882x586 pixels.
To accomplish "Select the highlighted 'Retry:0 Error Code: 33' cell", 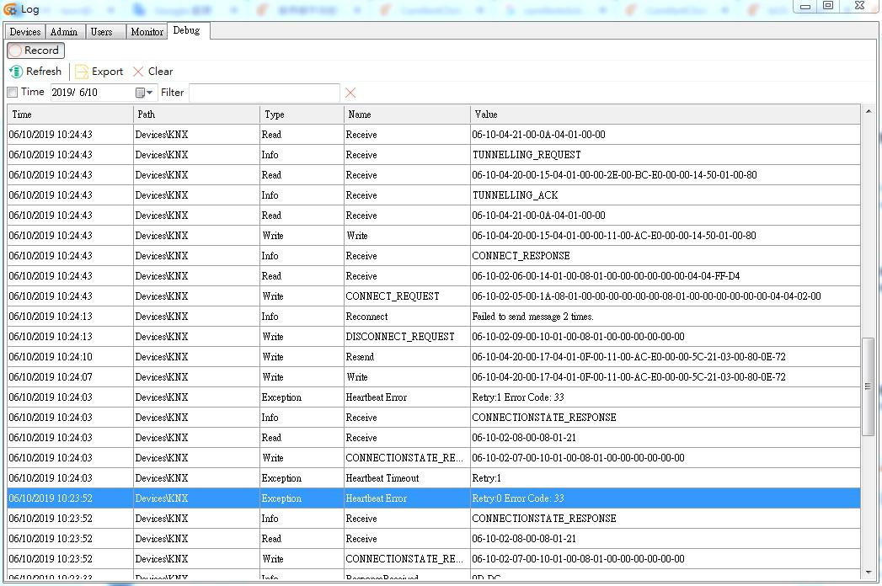I will click(x=665, y=498).
